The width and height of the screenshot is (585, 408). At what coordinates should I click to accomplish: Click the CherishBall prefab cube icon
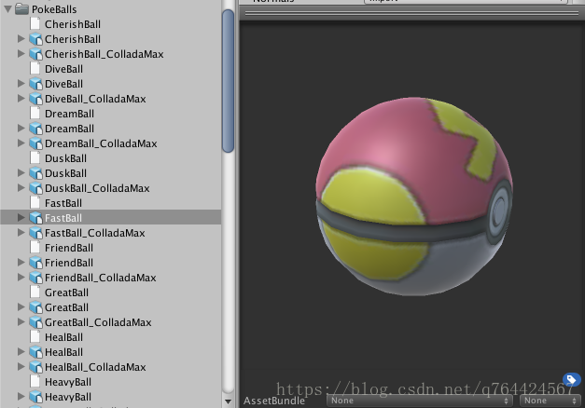point(35,39)
